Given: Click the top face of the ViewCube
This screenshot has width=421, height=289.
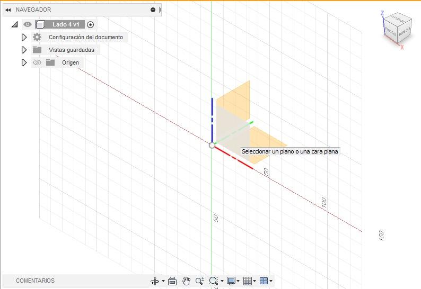Looking at the screenshot, I should [x=398, y=18].
